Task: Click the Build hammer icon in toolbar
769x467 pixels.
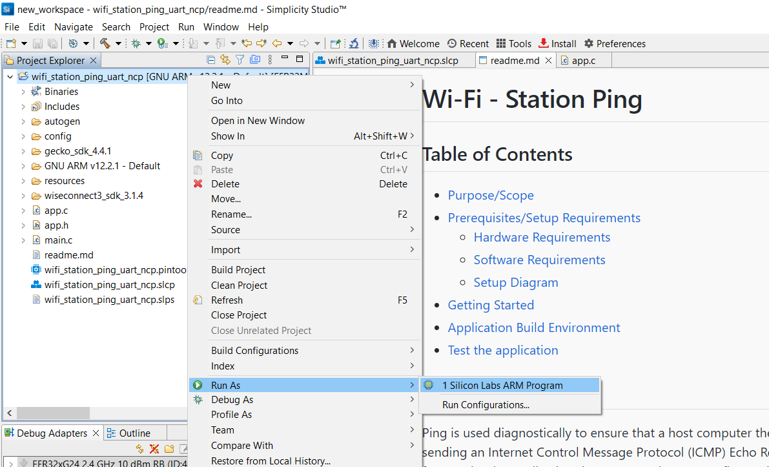Action: click(105, 43)
